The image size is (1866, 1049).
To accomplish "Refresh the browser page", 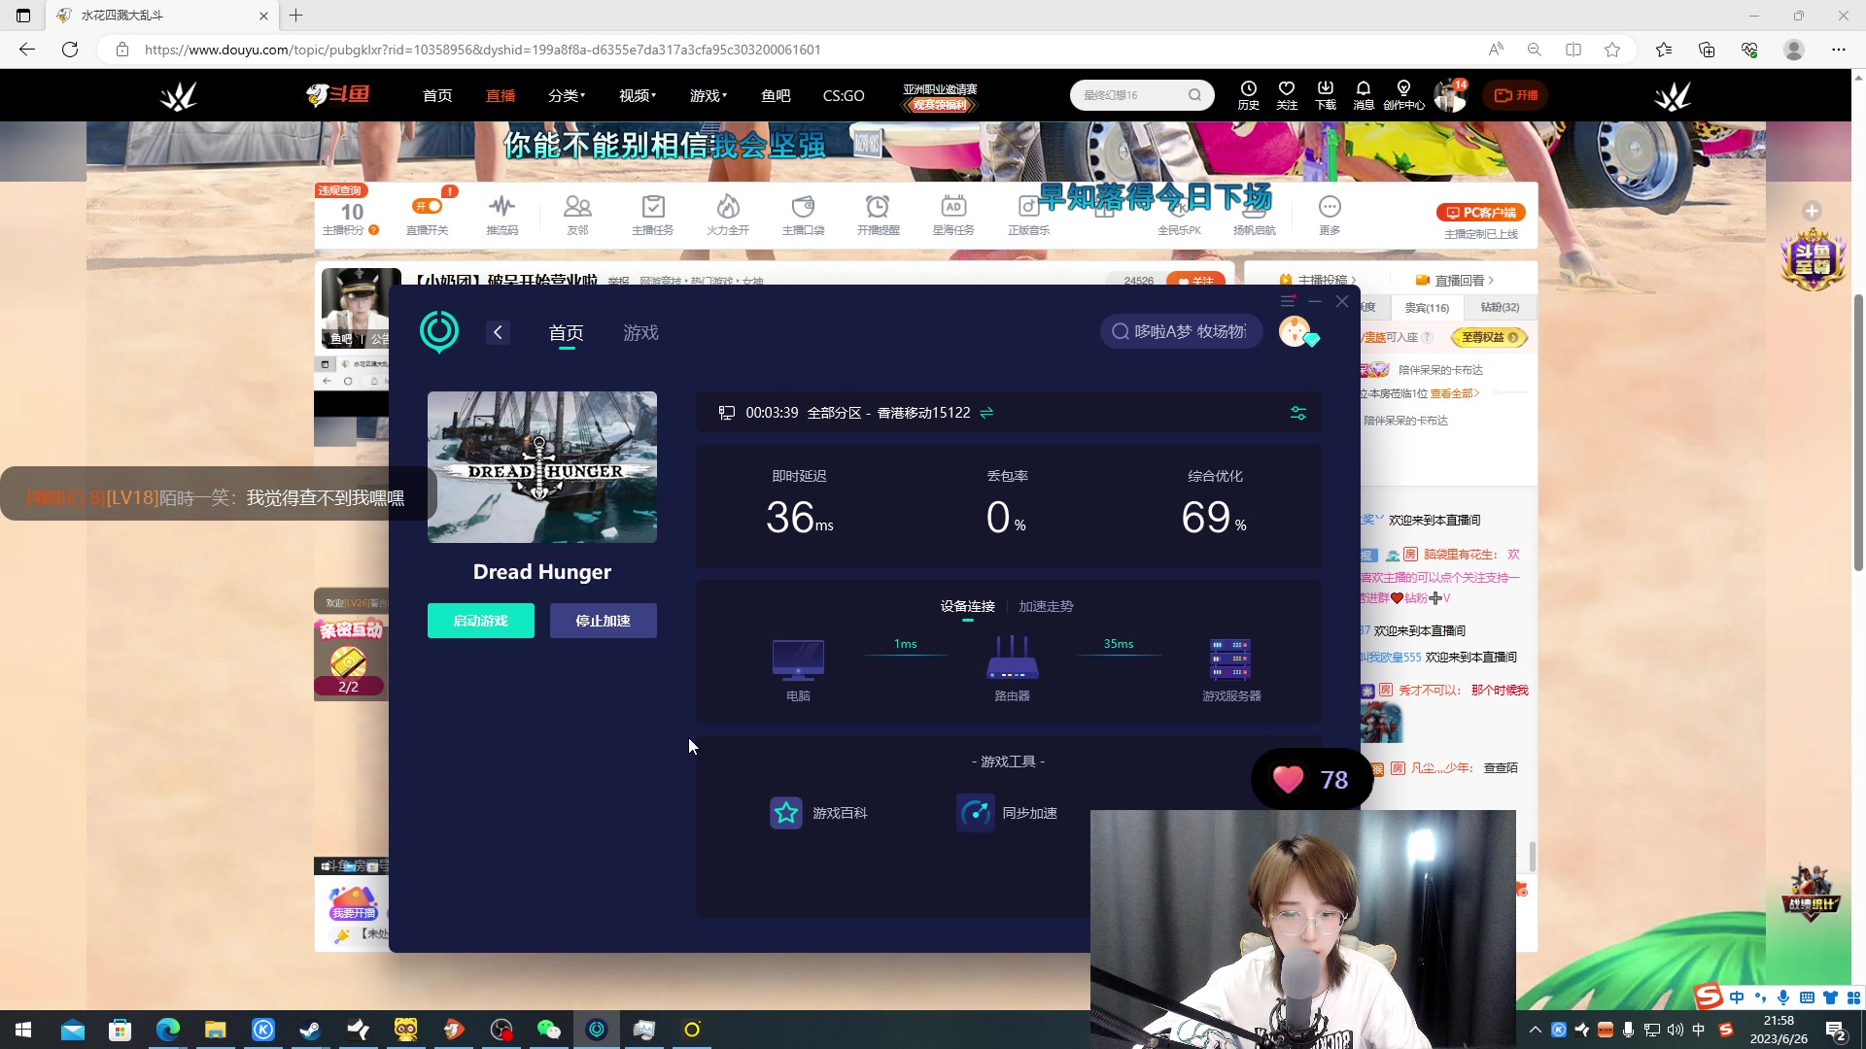I will [x=70, y=50].
